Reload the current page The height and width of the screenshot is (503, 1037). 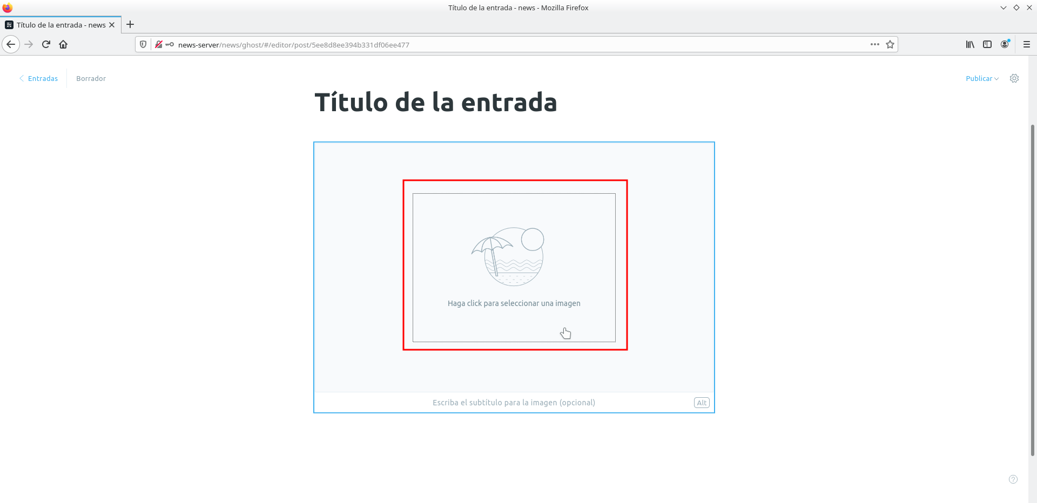(x=46, y=44)
